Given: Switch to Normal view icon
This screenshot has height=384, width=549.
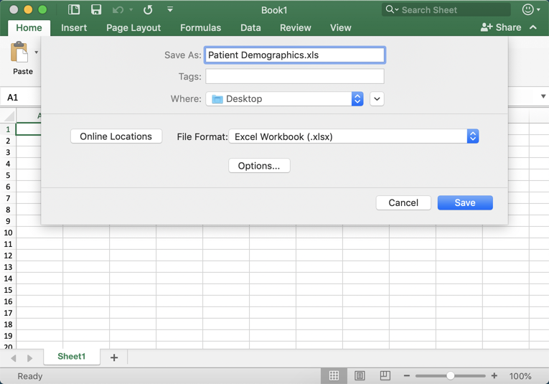Looking at the screenshot, I should [x=334, y=376].
